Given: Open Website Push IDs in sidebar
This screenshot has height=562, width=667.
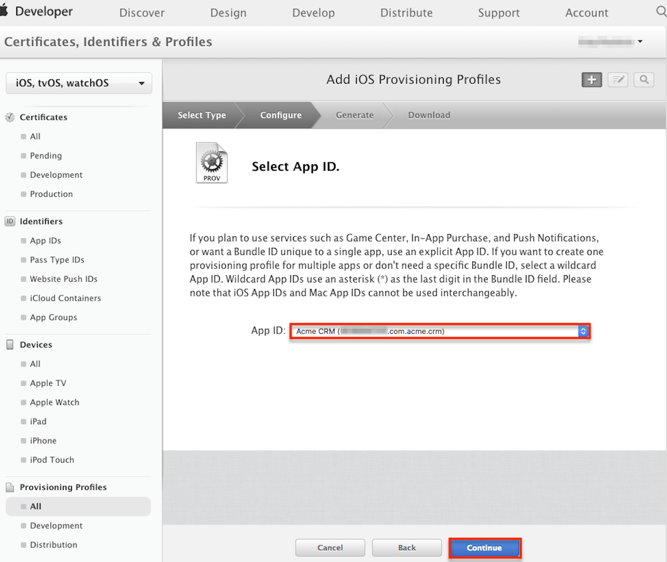Looking at the screenshot, I should 64,279.
